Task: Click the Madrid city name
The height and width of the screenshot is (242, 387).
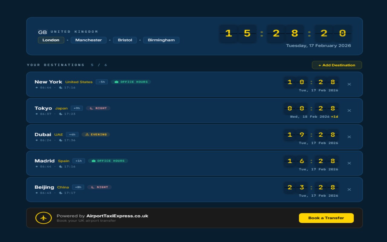Action: (45, 161)
